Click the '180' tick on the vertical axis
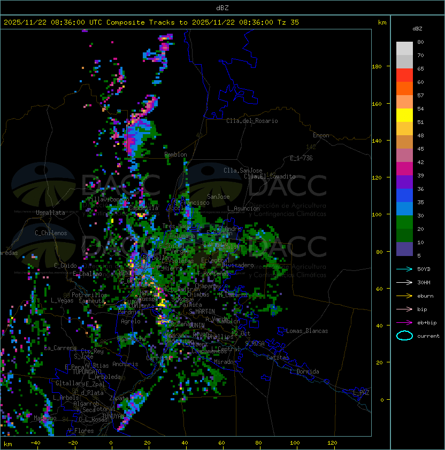This screenshot has width=445, height=450. pyautogui.click(x=377, y=67)
